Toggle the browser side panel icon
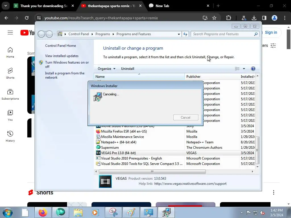 click(264, 18)
